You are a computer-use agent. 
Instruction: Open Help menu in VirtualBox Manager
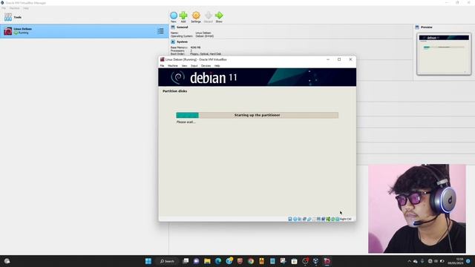tap(26, 8)
